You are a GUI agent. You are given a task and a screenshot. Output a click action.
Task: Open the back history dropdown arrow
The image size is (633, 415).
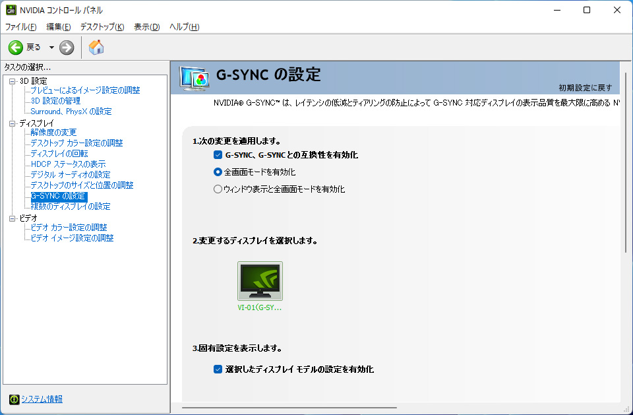51,48
